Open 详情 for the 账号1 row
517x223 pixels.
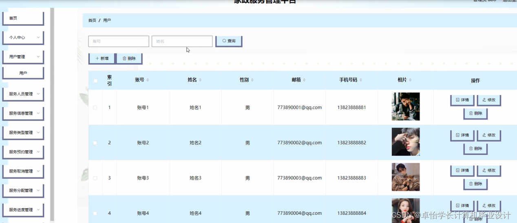(462, 100)
